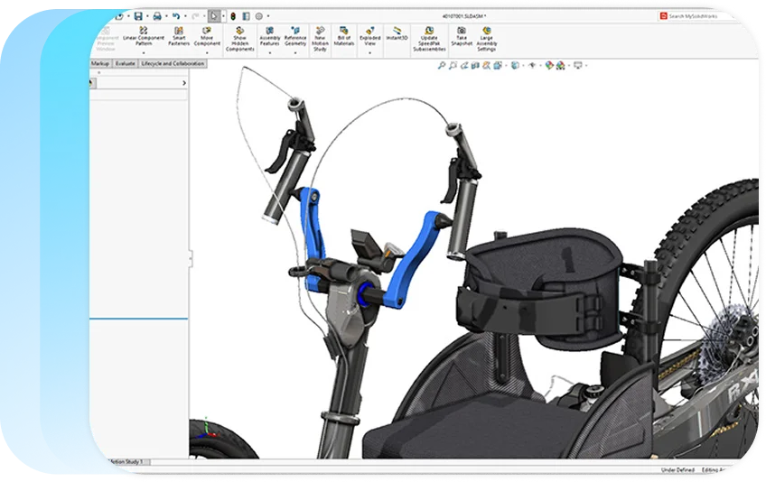
Task: Open View Orientation cube icon
Action: tap(498, 65)
